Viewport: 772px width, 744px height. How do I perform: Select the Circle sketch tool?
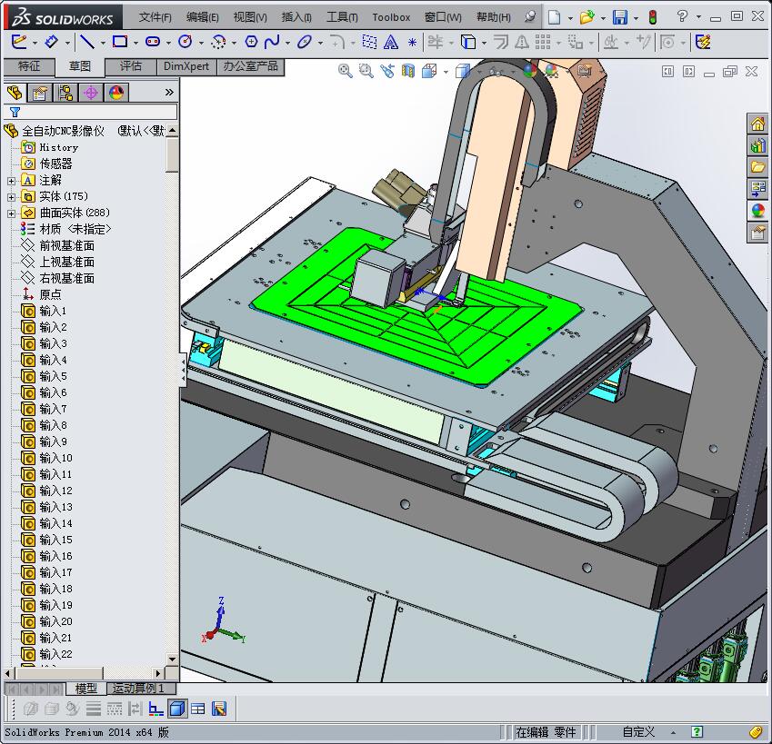(185, 42)
